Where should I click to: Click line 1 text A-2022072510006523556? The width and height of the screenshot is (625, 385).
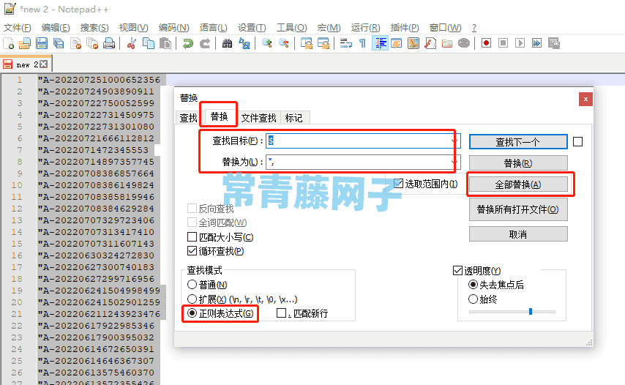pos(99,80)
